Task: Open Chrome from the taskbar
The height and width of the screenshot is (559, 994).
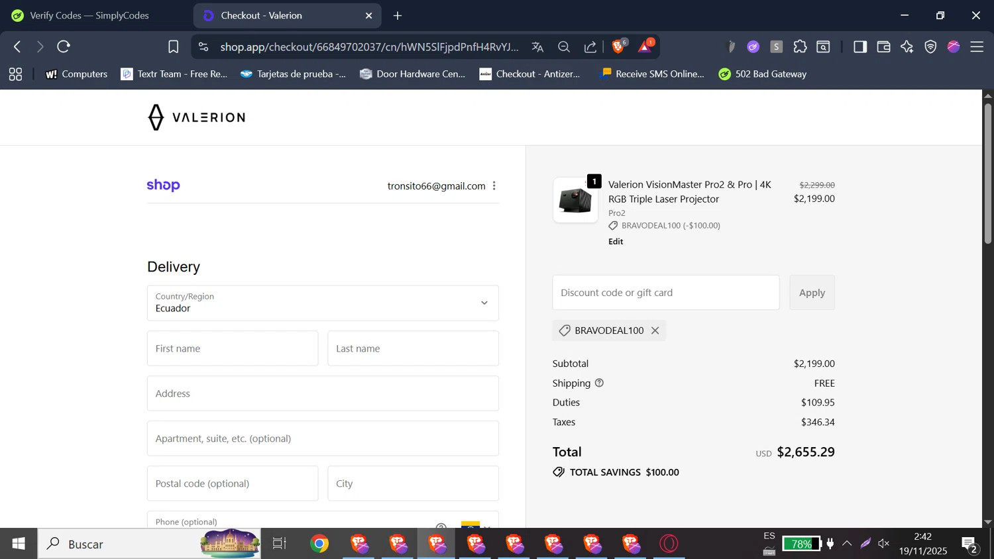Action: coord(319,544)
